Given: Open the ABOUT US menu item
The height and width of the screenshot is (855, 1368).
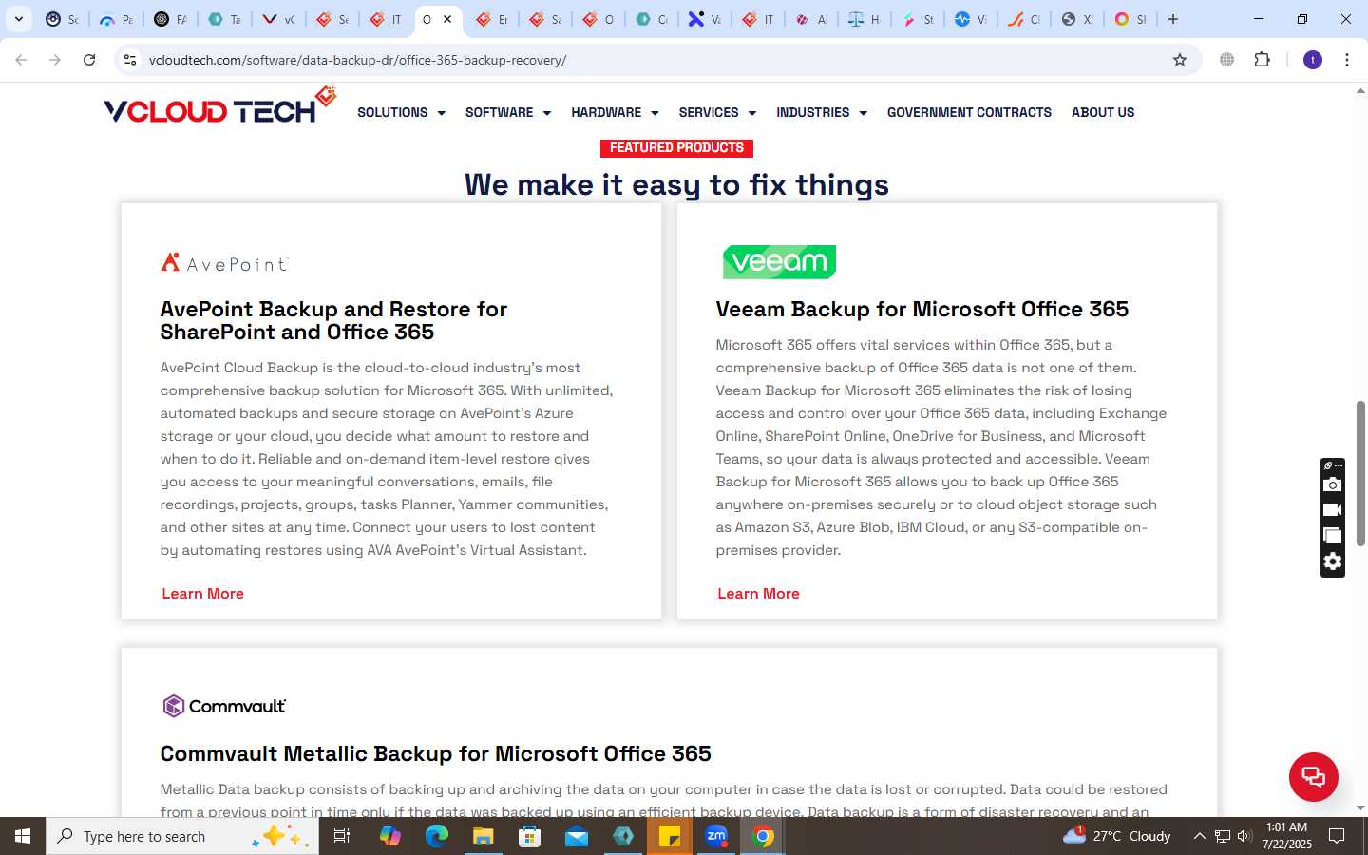Looking at the screenshot, I should (1103, 112).
